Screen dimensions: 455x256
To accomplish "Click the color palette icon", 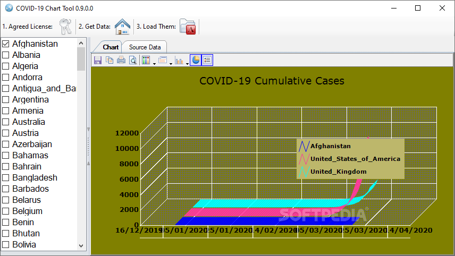I will coord(146,60).
